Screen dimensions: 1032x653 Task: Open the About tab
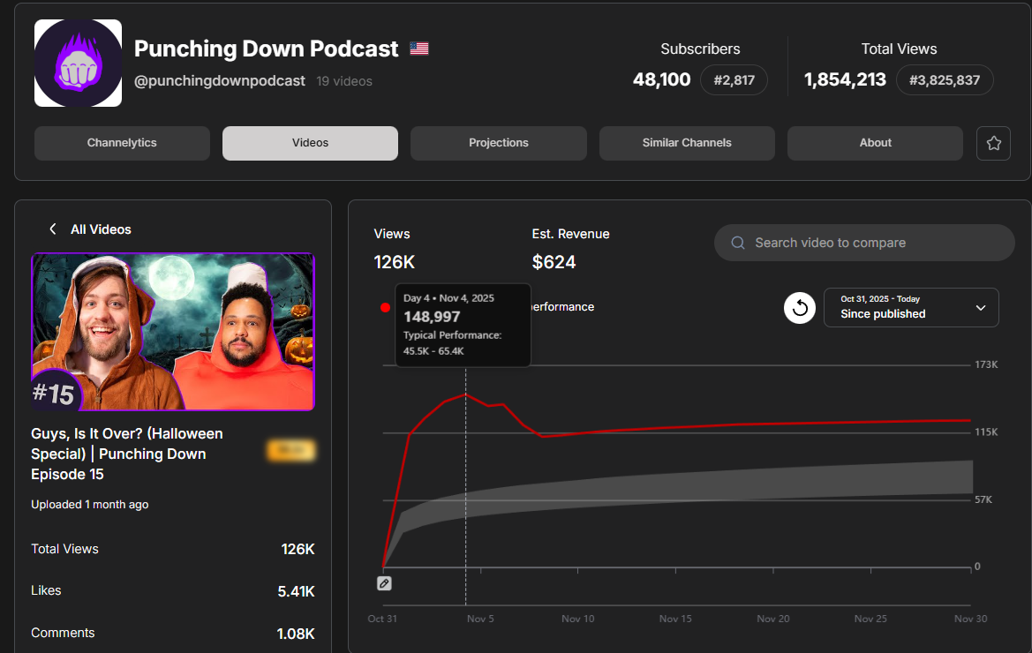pyautogui.click(x=875, y=143)
